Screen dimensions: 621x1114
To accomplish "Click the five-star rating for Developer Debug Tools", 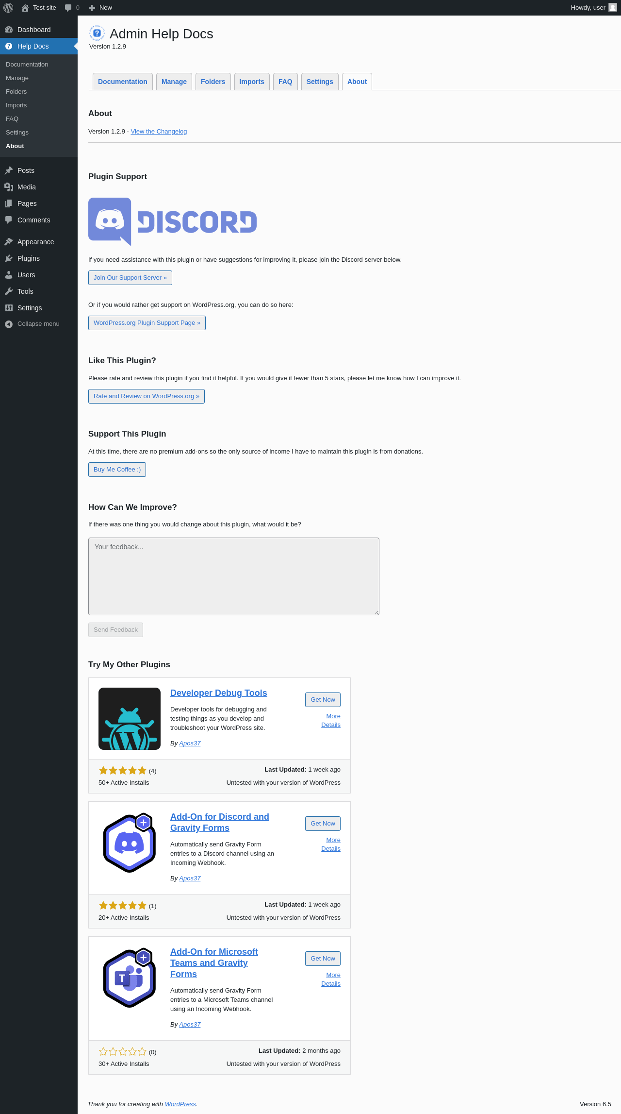I will tap(123, 771).
